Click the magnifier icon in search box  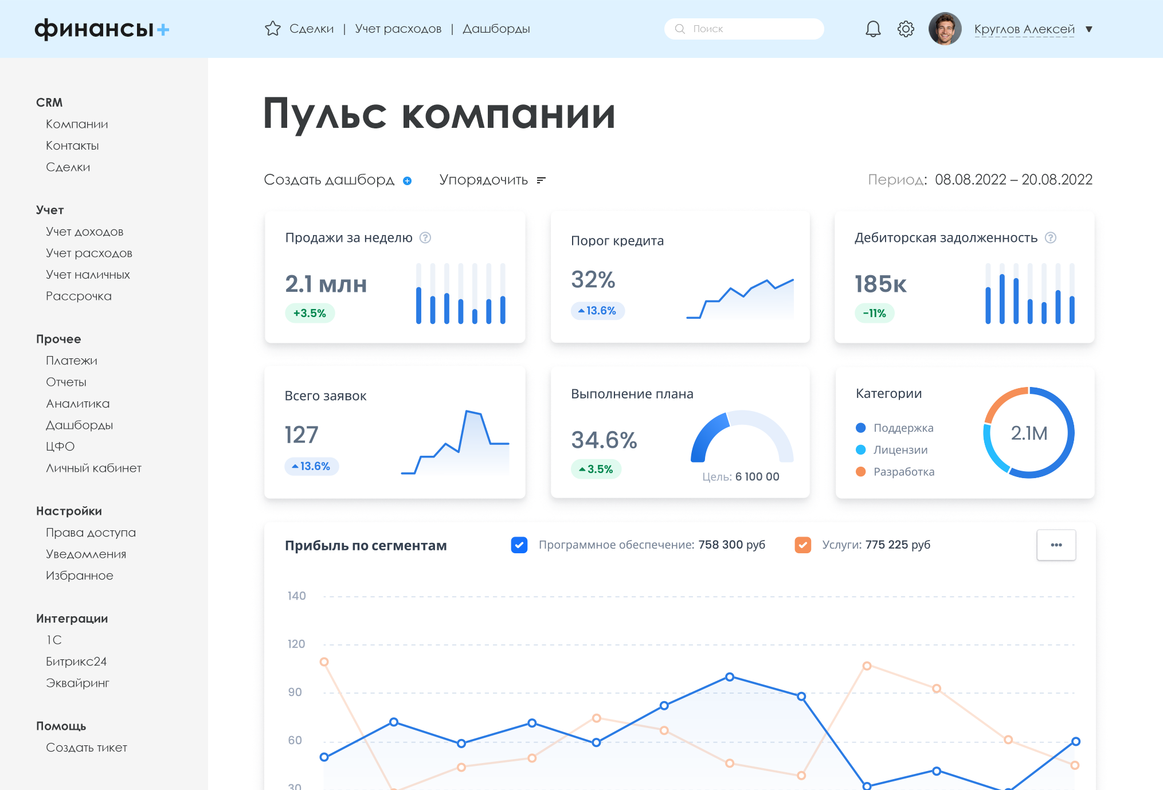(x=680, y=29)
